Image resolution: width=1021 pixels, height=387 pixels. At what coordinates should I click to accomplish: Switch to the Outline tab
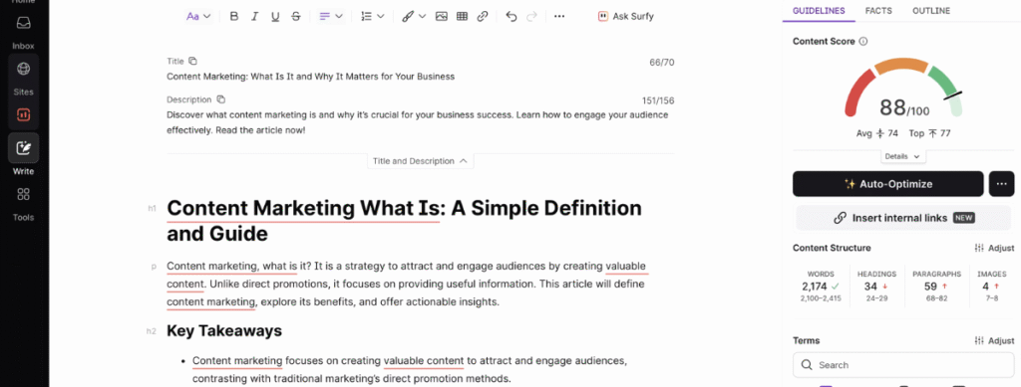pos(931,10)
